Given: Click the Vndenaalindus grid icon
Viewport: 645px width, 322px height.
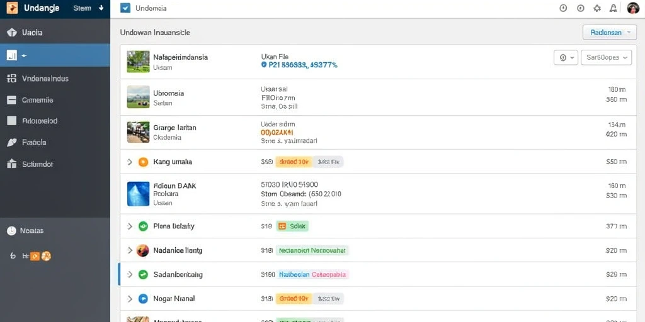Looking at the screenshot, I should [x=12, y=79].
